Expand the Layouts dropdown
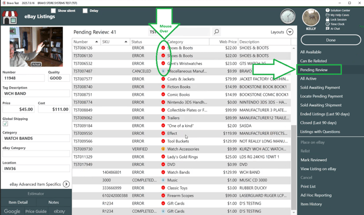Image resolution: width=364 pixels, height=215 pixels. [290, 32]
